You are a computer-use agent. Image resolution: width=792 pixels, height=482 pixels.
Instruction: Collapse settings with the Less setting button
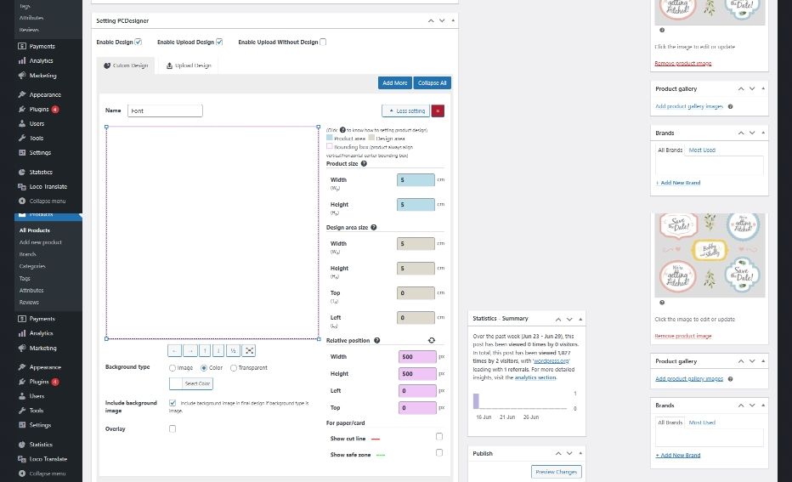pyautogui.click(x=405, y=111)
